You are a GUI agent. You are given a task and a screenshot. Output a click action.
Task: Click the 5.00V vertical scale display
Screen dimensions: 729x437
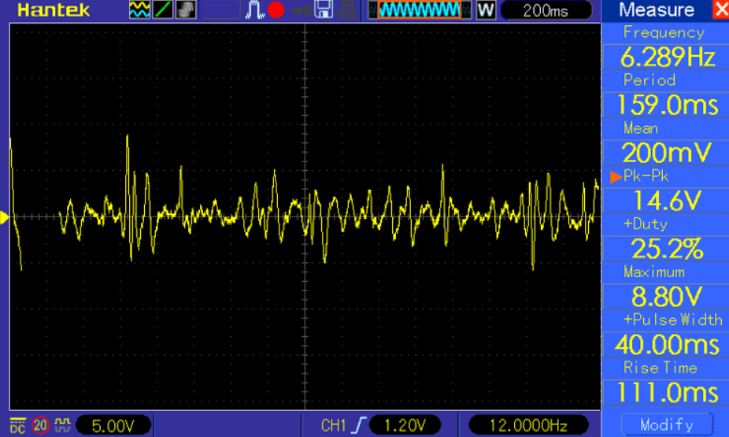click(x=113, y=425)
